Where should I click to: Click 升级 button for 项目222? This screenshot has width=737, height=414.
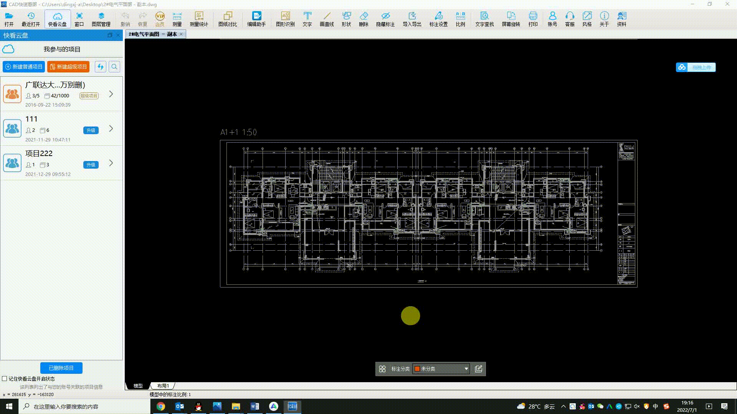point(91,165)
